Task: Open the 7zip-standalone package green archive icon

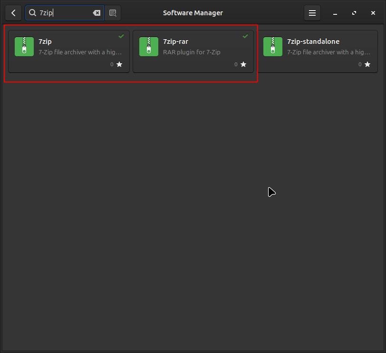Action: coord(273,47)
